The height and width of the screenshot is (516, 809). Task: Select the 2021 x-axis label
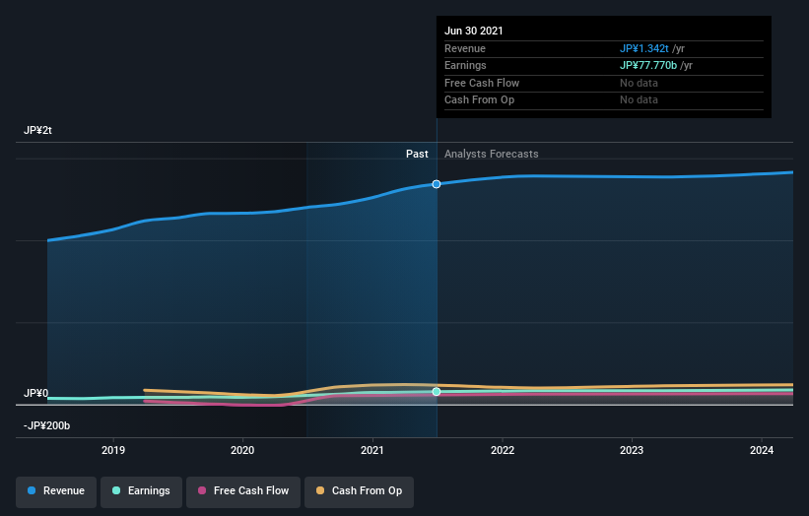372,451
